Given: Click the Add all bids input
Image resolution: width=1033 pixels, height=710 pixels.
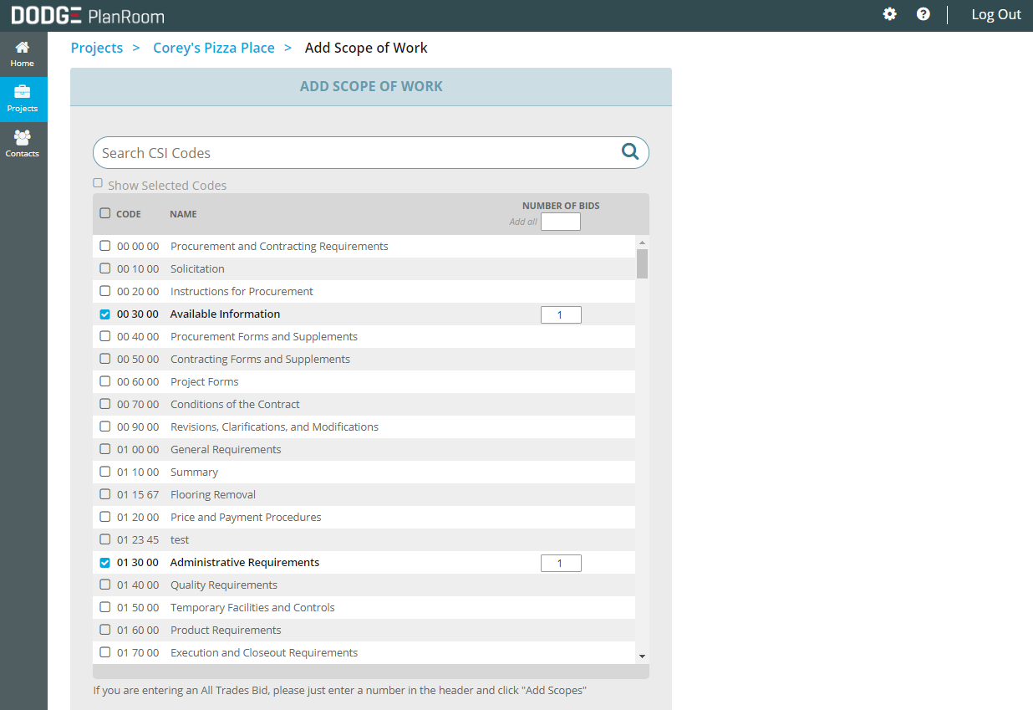Looking at the screenshot, I should pos(560,222).
